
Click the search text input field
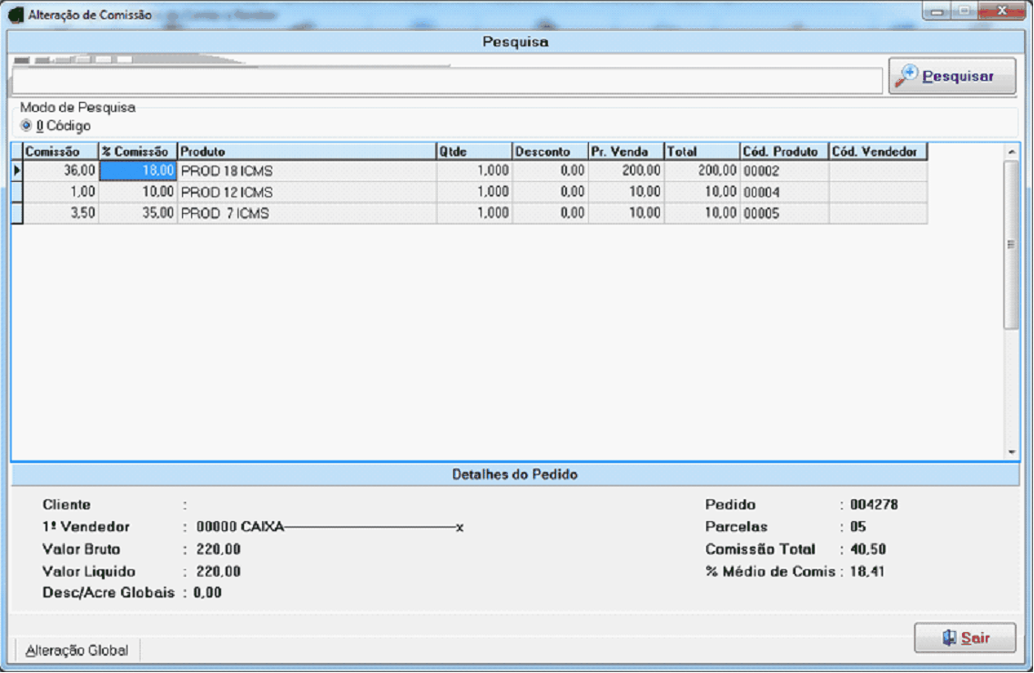click(x=446, y=81)
